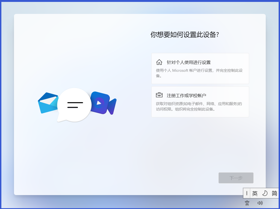Click the 下一步 button
The image size is (280, 209).
point(236,178)
